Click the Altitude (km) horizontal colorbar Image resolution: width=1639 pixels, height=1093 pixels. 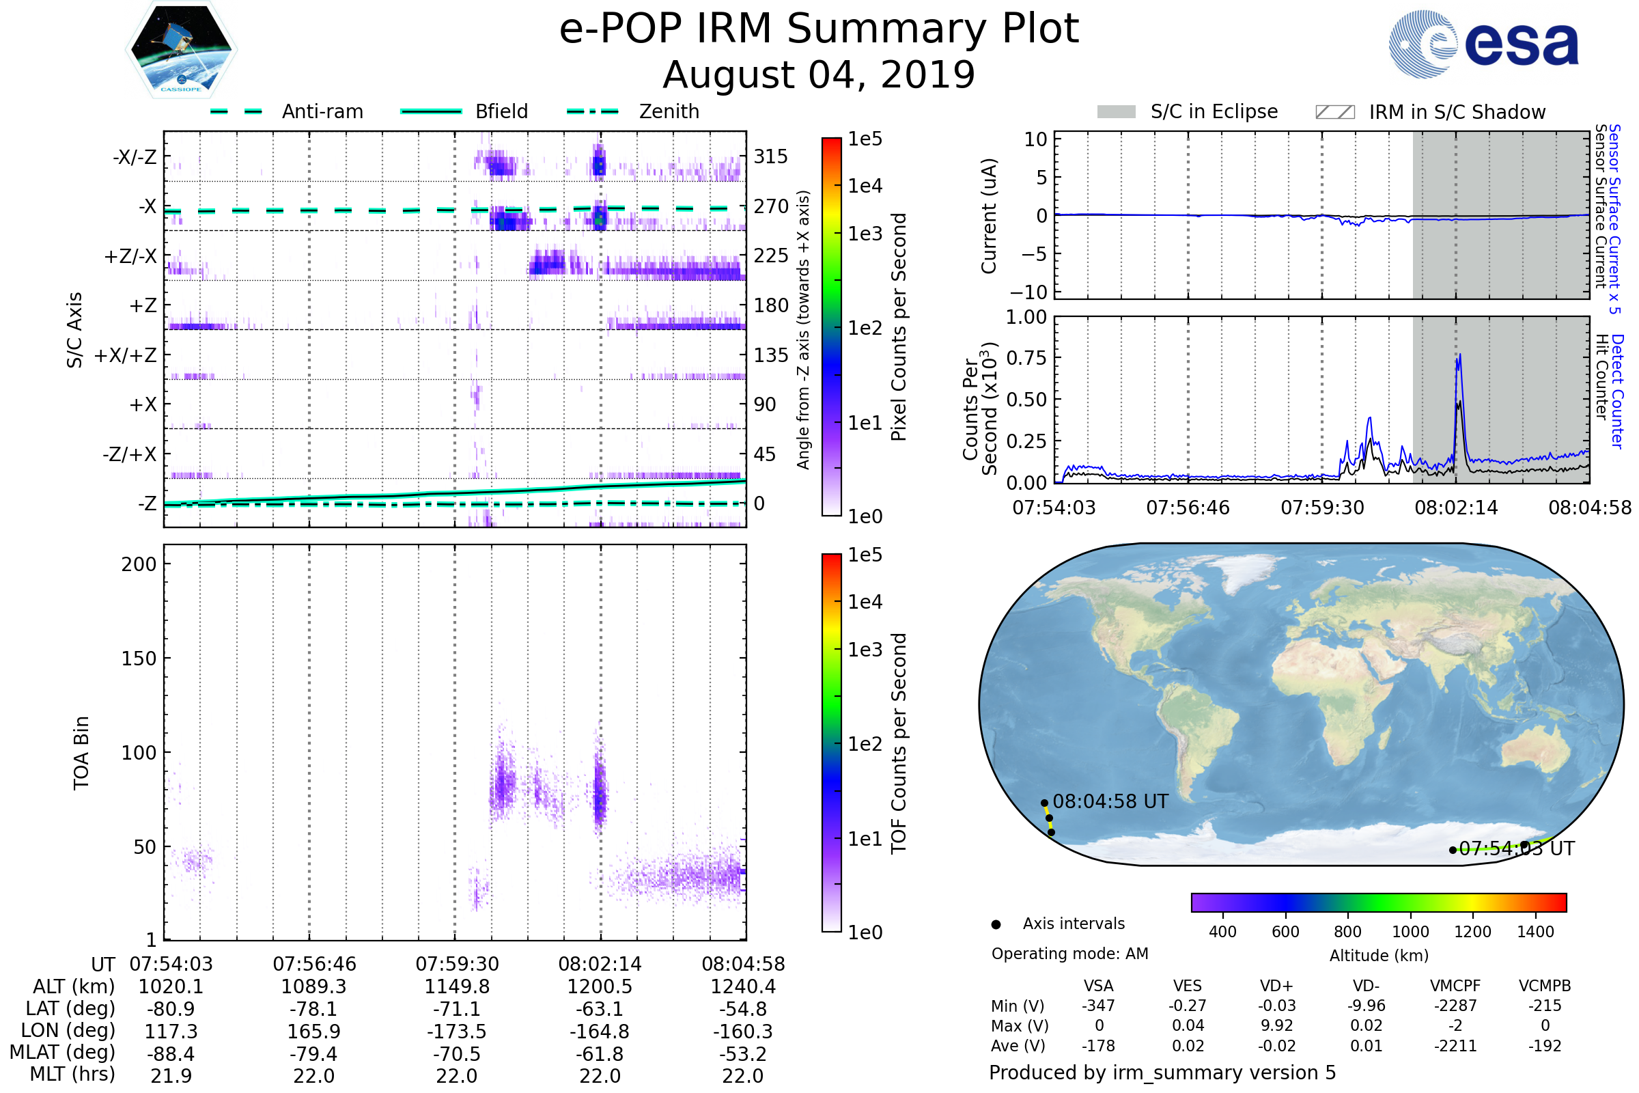[x=1378, y=902]
